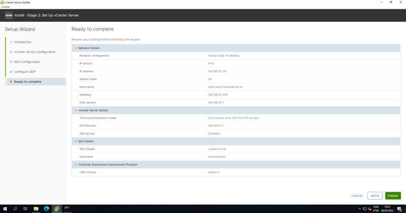Collapse the SSO Details section

[76, 141]
